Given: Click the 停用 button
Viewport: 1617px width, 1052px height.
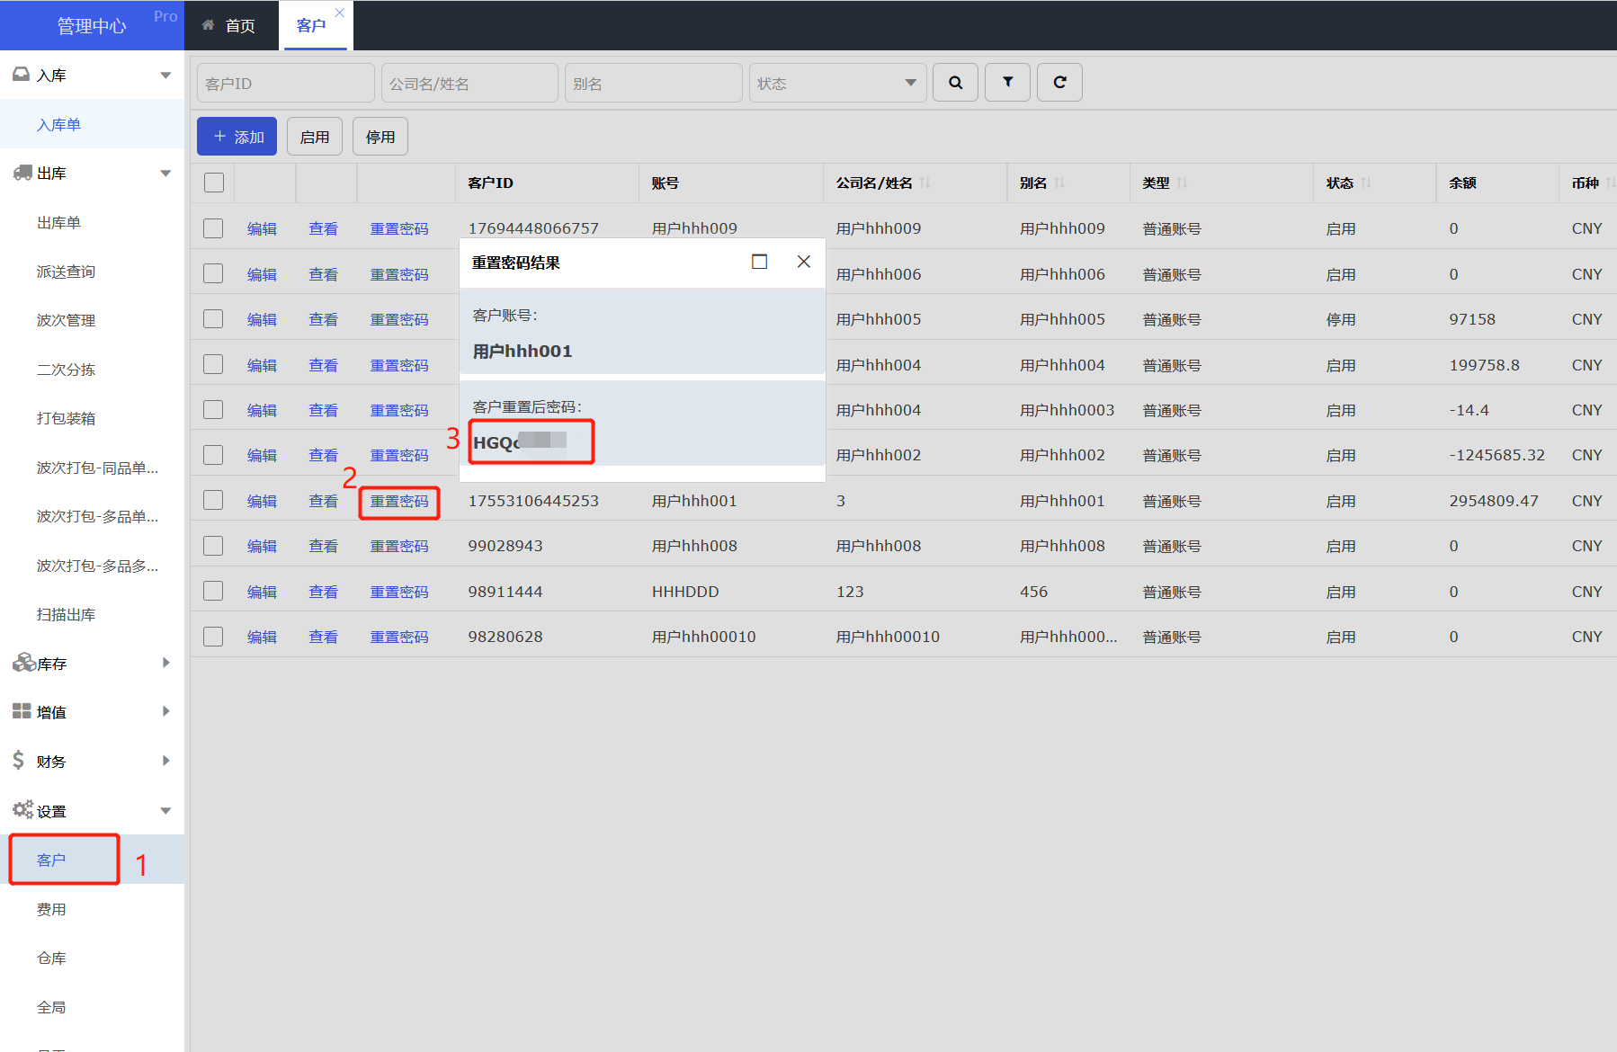Looking at the screenshot, I should 380,137.
